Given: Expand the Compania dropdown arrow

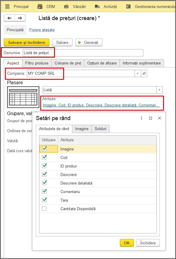Looking at the screenshot, I should [x=138, y=73].
